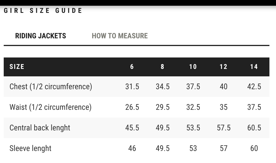Click waist value 29.5 for size 8

point(163,107)
